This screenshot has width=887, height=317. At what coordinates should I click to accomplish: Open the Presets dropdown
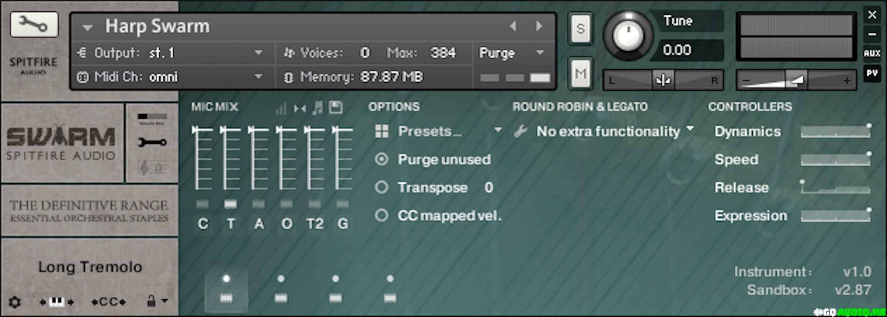pos(449,131)
